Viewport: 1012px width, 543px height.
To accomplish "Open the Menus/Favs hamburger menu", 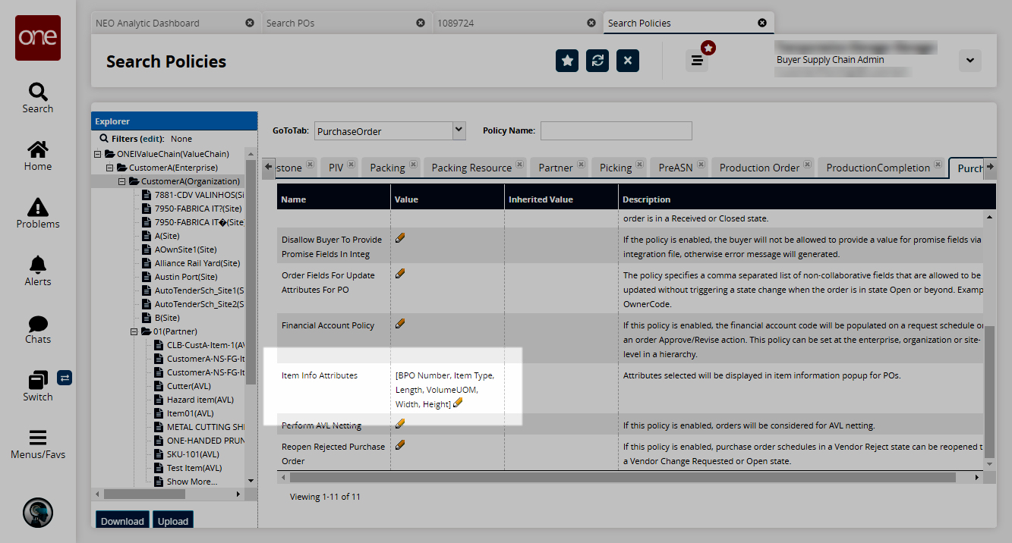I will point(37,438).
